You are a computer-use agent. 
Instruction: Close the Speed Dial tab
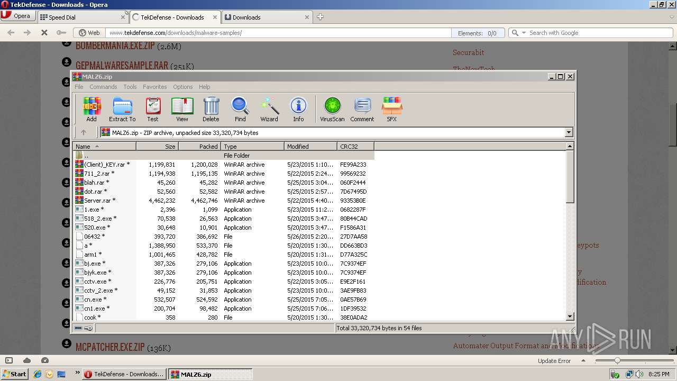point(123,17)
